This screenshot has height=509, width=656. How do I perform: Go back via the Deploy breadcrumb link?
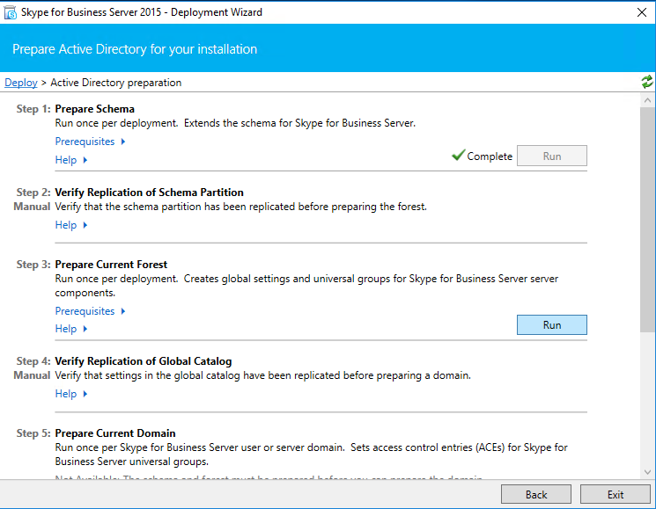[21, 83]
